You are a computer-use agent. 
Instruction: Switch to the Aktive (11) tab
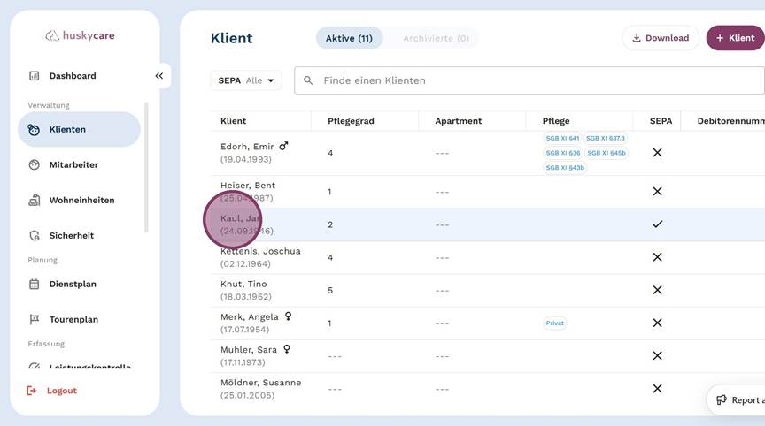point(349,38)
